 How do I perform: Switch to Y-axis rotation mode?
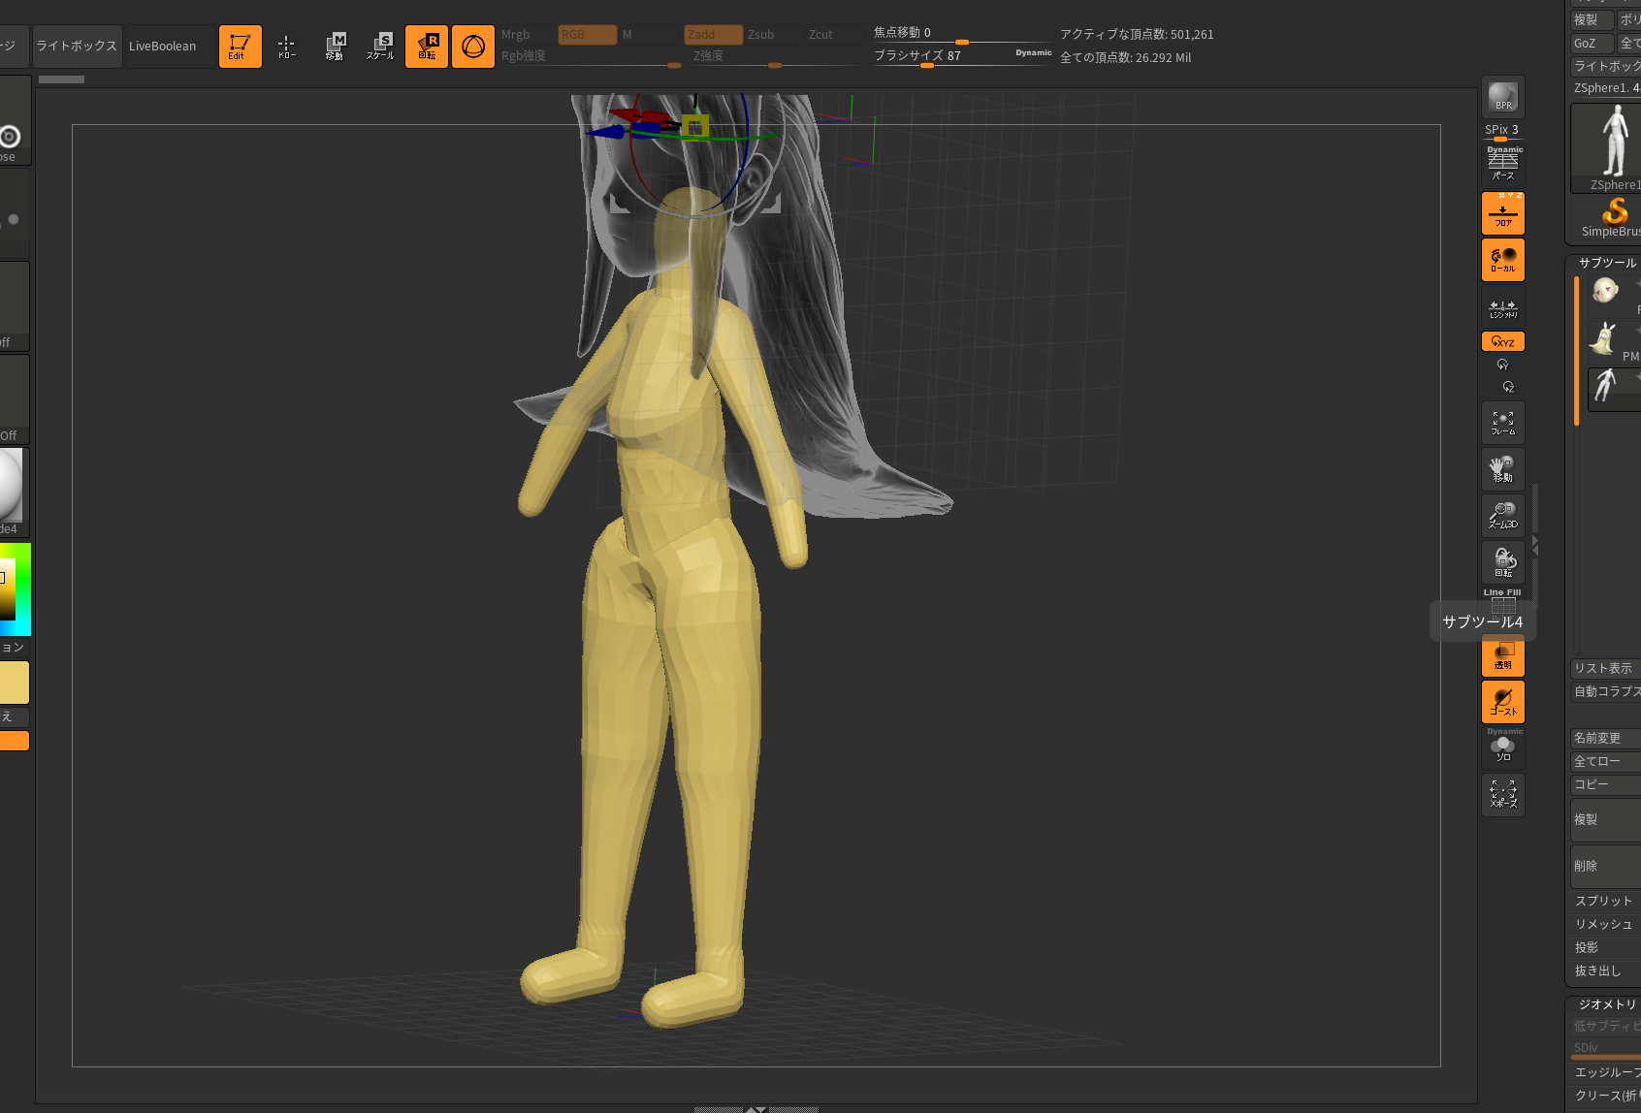coord(1503,365)
